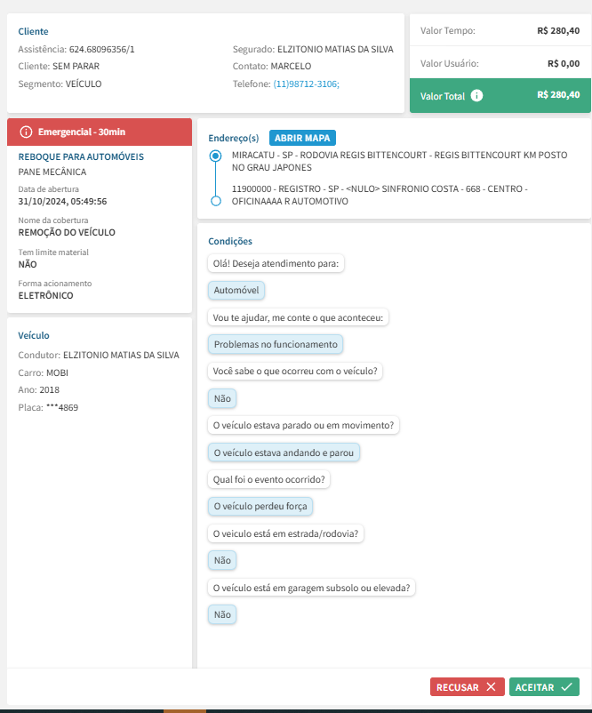592x713 pixels.
Task: Click the REBOQUE PARA AUTOMÓVEIS heading
Action: tap(81, 156)
